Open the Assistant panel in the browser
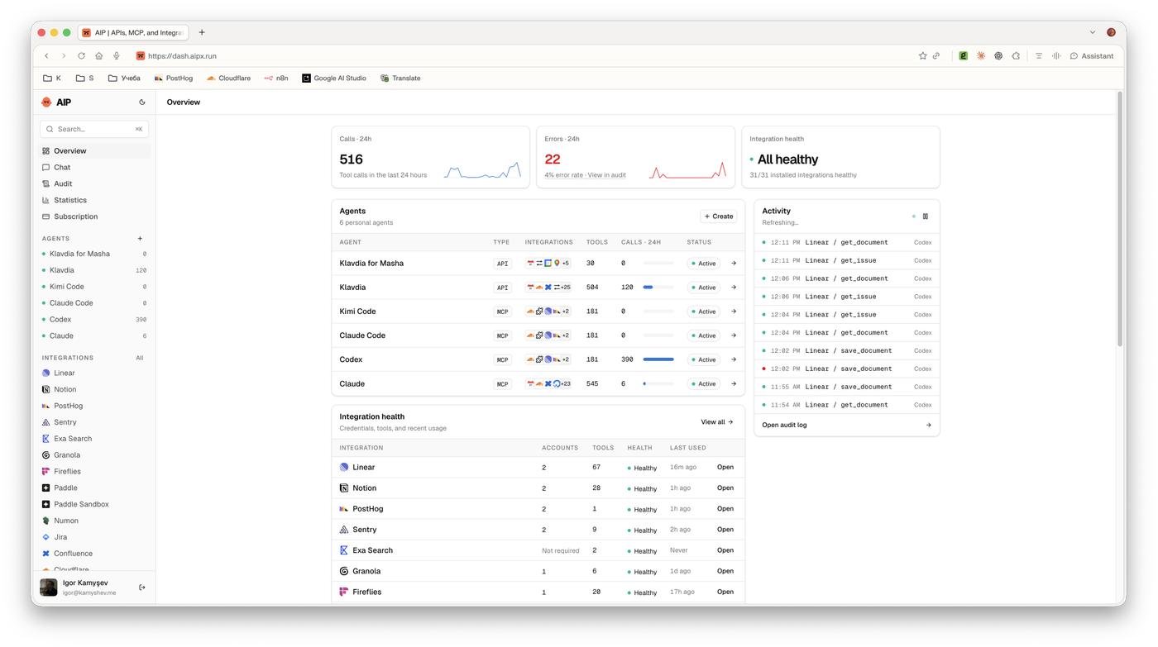Image resolution: width=1158 pixels, height=647 pixels. click(x=1092, y=56)
